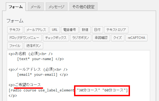Click the "60分コース" value in radio tag
Image resolution: width=159 pixels, height=101 pixels.
point(114,90)
